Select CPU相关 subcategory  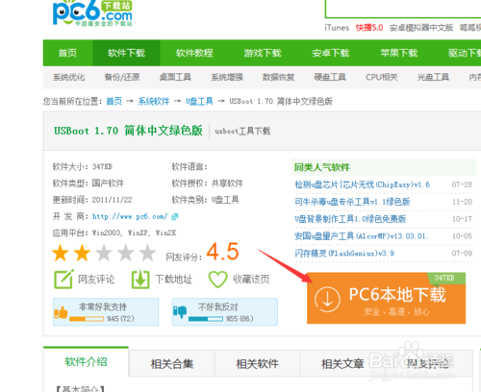pos(382,77)
